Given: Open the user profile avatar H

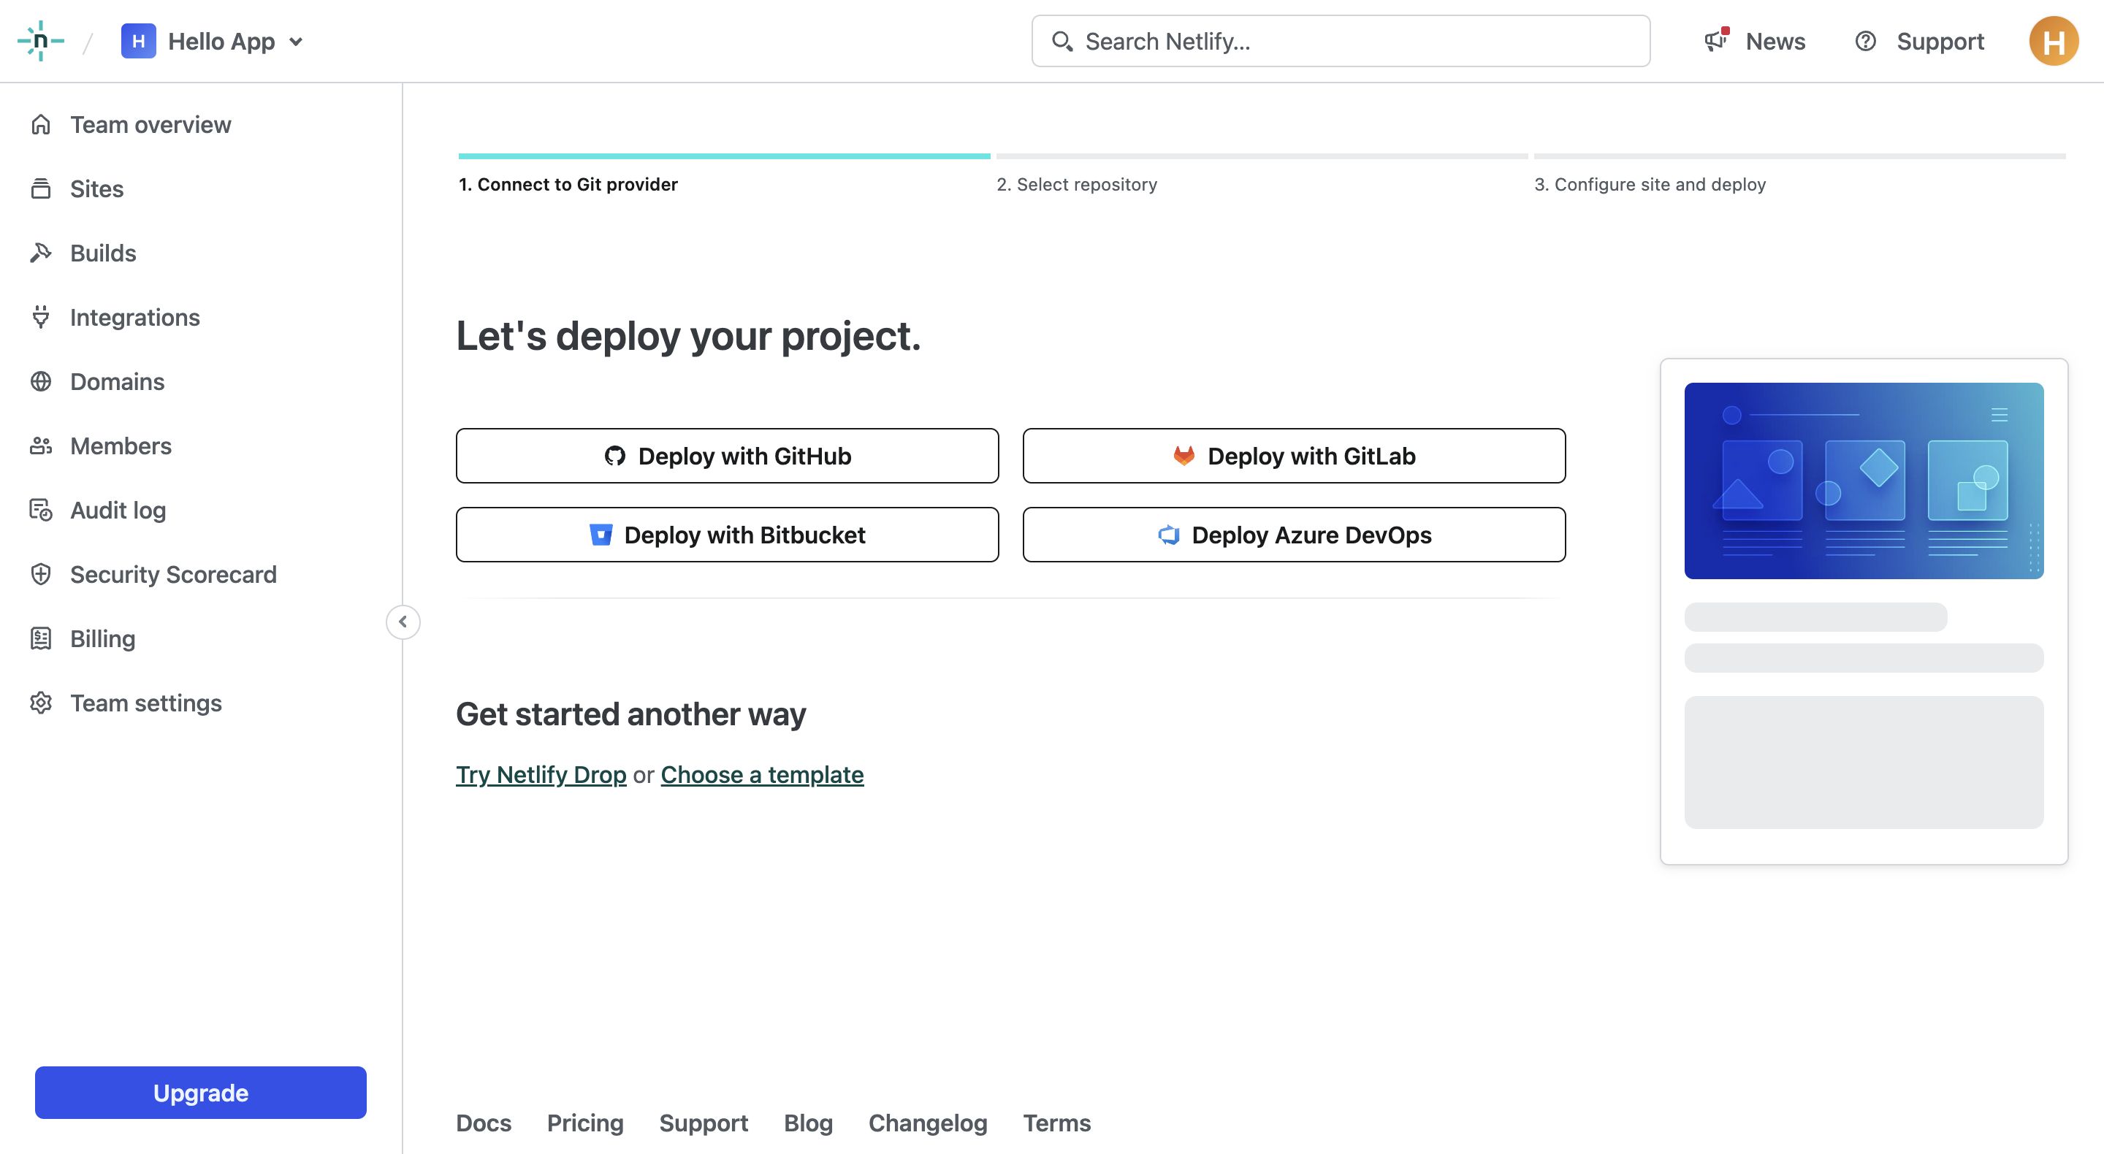Looking at the screenshot, I should click(2054, 41).
